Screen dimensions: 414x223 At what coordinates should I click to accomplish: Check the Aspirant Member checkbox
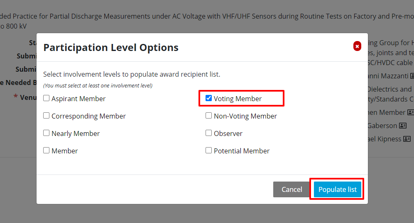(46, 98)
